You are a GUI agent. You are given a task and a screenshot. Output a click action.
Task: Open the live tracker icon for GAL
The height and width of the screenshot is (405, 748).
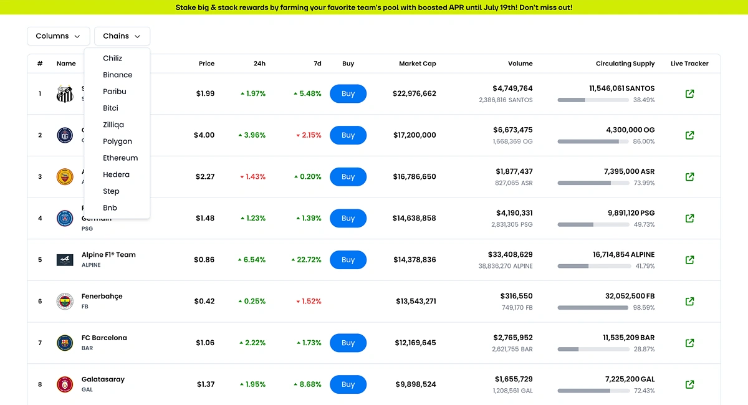point(689,384)
